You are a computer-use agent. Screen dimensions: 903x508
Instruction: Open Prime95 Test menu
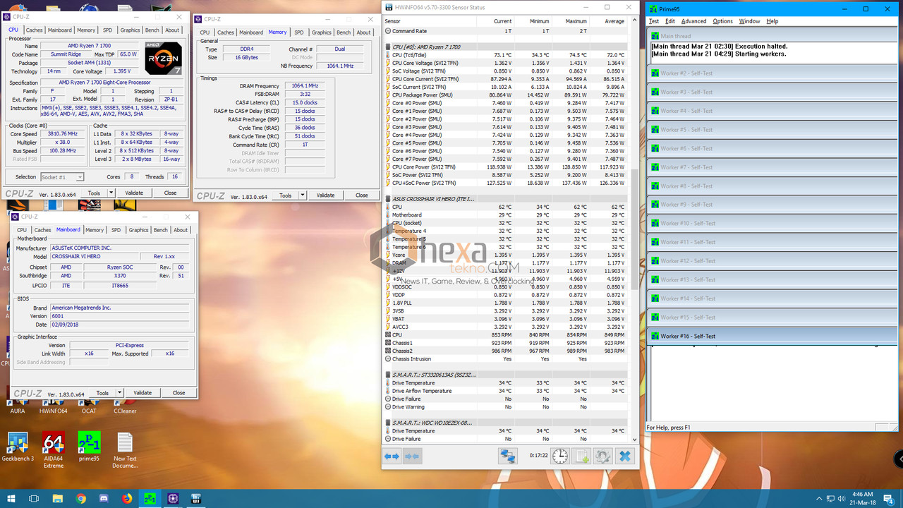(x=654, y=21)
